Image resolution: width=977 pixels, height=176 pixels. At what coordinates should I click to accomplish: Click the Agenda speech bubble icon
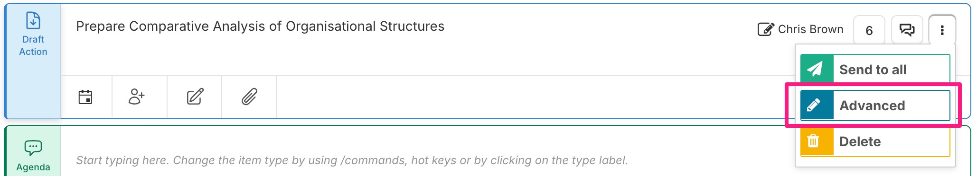click(x=33, y=148)
